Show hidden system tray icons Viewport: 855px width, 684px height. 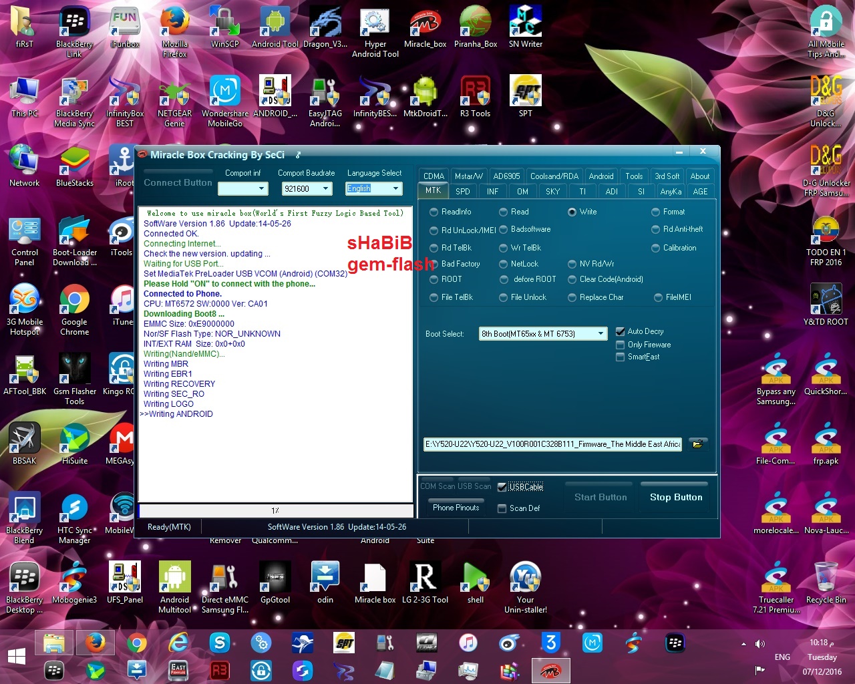tap(743, 644)
